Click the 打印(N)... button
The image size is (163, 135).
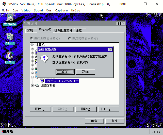coord(109,109)
